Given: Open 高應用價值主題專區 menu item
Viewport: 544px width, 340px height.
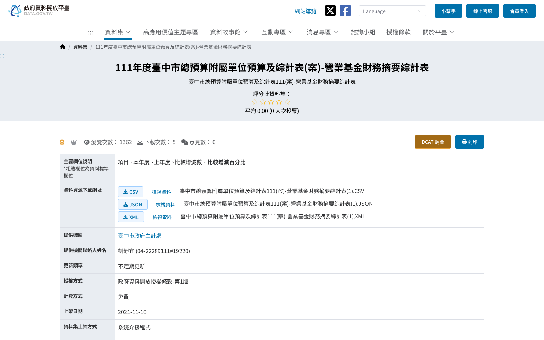Looking at the screenshot, I should click(171, 32).
